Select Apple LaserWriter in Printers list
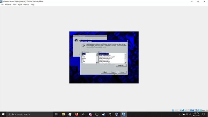Viewport: 208px width, 117px height. pyautogui.click(x=104, y=54)
